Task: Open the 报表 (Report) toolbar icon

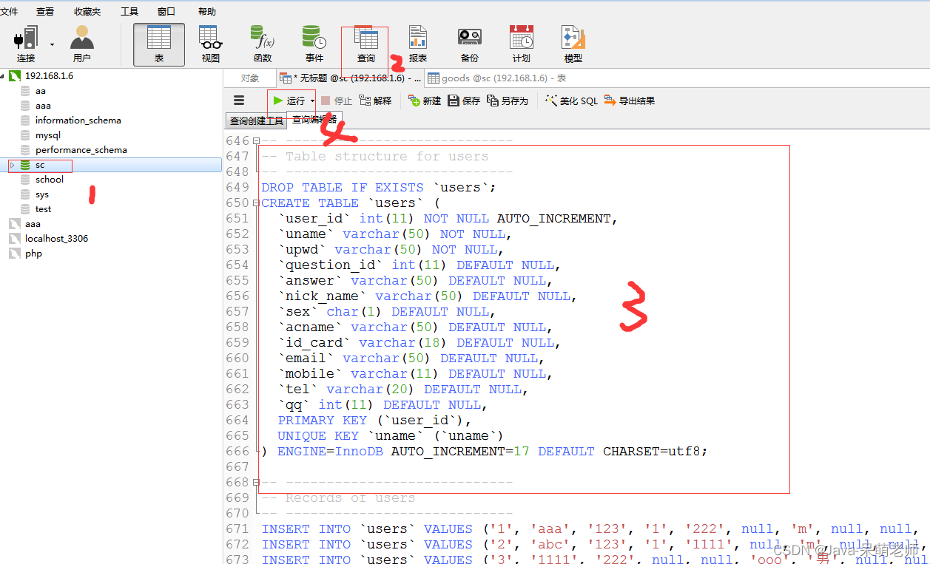Action: click(418, 44)
